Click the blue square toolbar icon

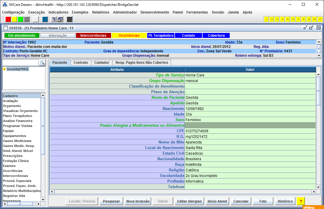pyautogui.click(x=45, y=19)
